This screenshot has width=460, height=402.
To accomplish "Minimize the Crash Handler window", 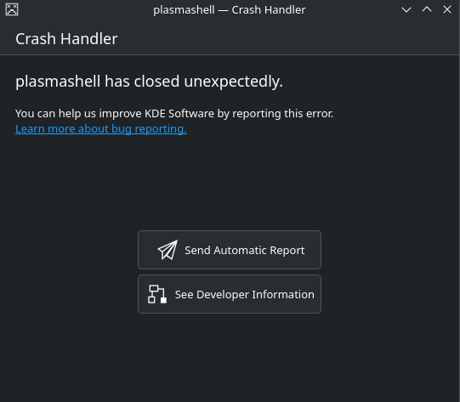I will [406, 9].
